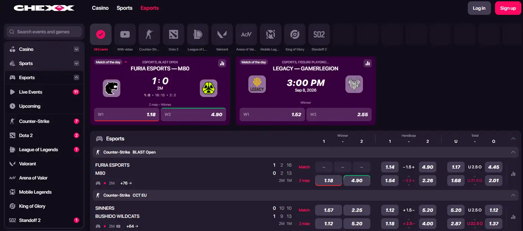Focus the Search events and games field

(x=44, y=32)
